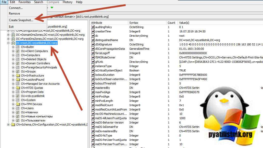Expand OU=Domain Controllers node
Screen dimensions: 263x148
13,63
